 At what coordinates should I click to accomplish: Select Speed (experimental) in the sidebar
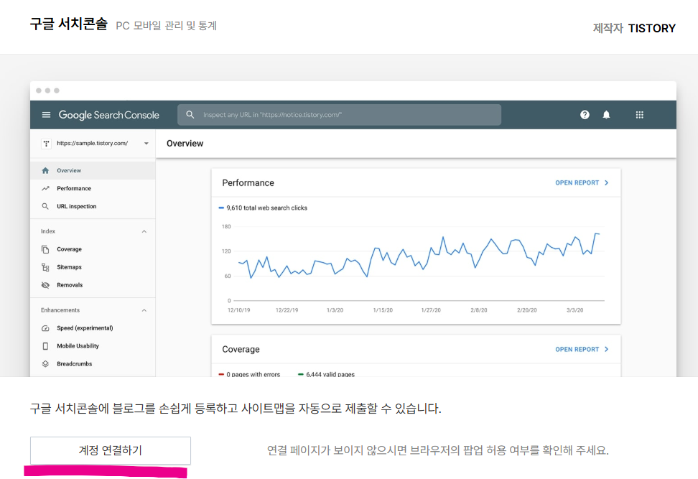click(93, 328)
